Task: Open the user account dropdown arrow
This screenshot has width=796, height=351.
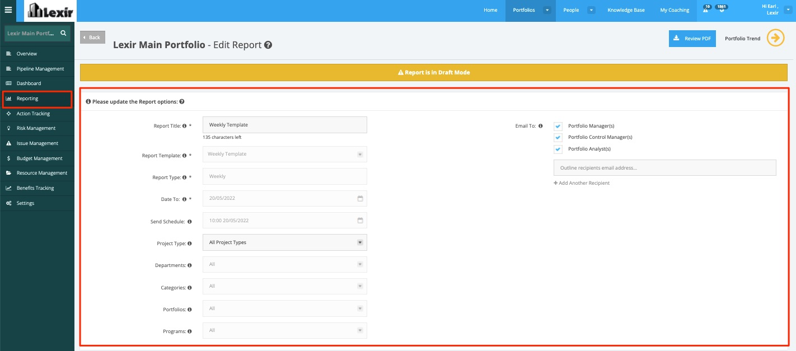Action: [788, 10]
